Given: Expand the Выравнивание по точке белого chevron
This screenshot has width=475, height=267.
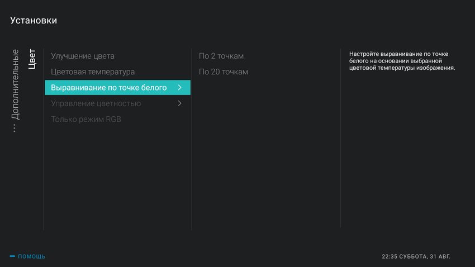Looking at the screenshot, I should (x=179, y=88).
